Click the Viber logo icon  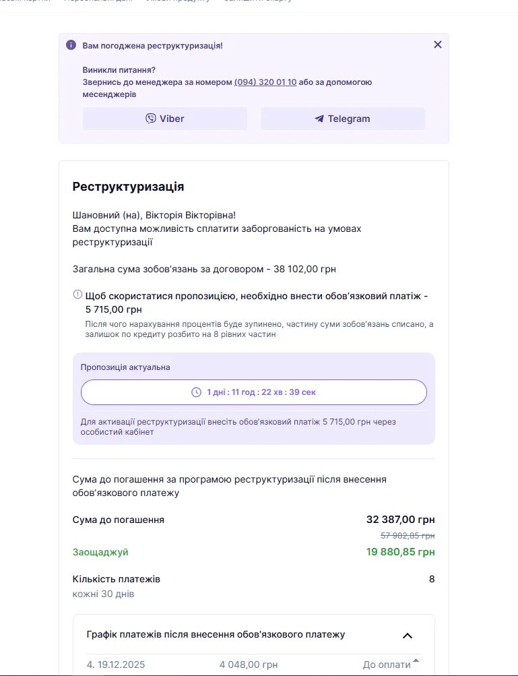pos(151,119)
